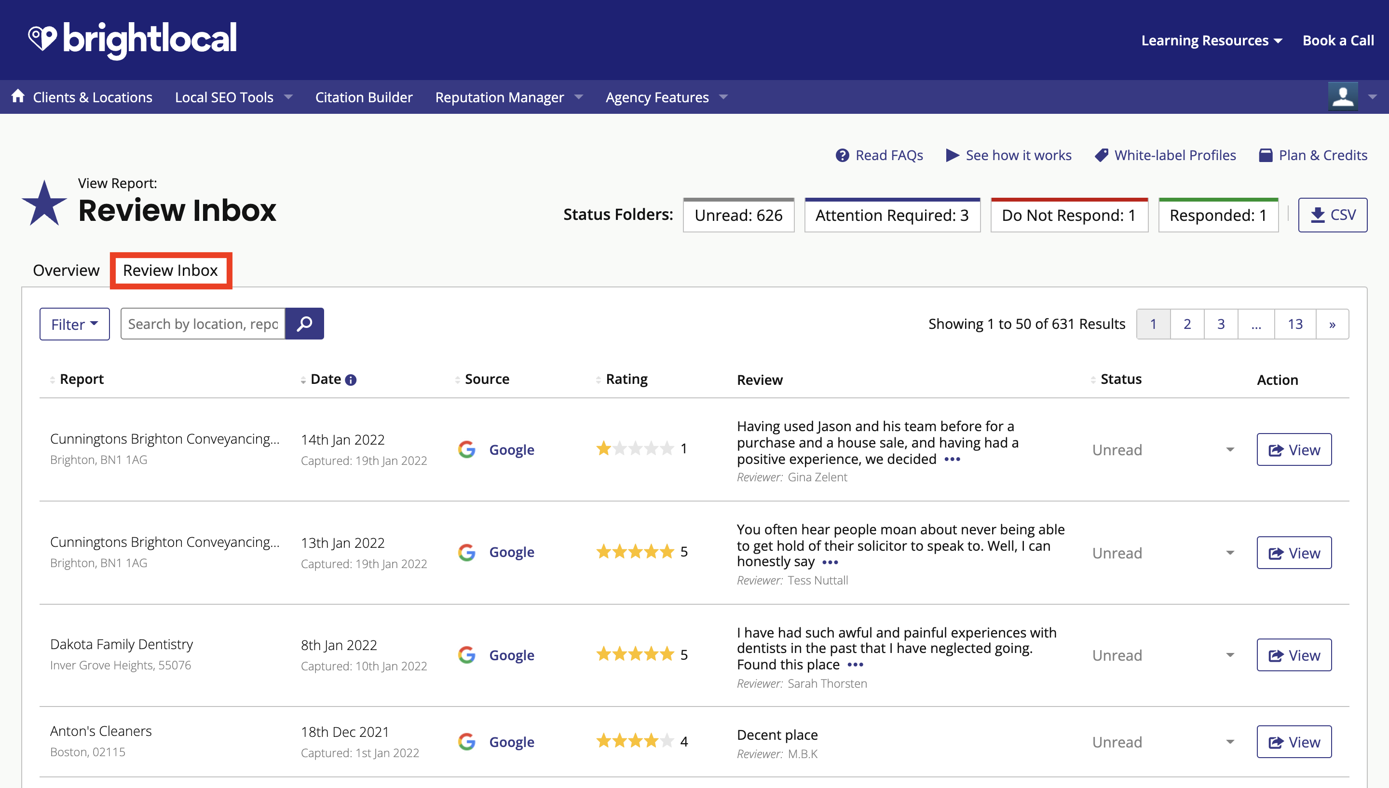
Task: Open Do Not Respond: 1 folder
Action: pyautogui.click(x=1069, y=215)
